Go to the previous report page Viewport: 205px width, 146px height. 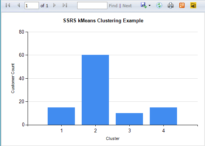[19, 5]
